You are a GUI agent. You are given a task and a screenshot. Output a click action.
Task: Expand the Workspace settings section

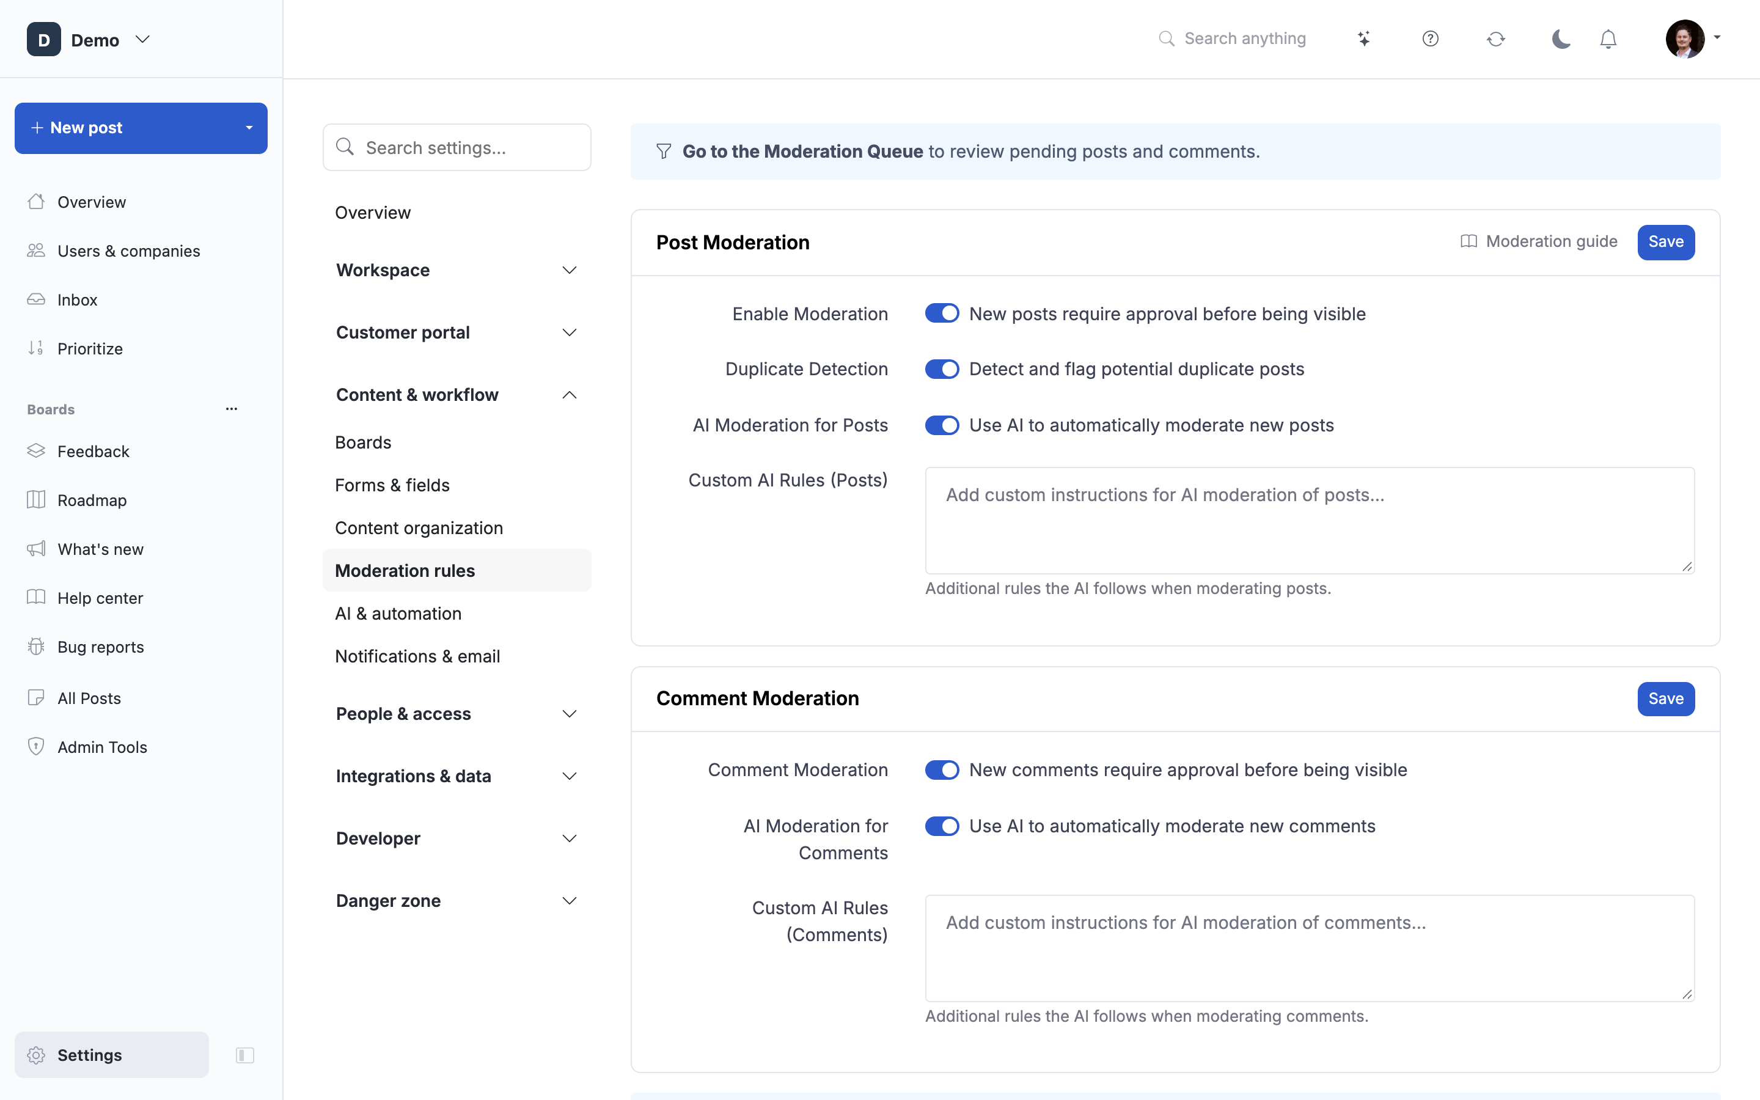457,270
